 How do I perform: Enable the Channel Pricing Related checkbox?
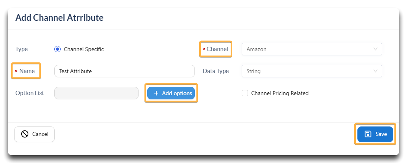coord(245,93)
